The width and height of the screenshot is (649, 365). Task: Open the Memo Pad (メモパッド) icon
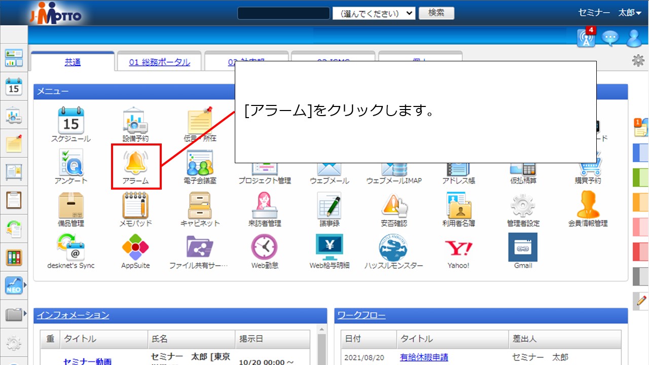pos(135,205)
